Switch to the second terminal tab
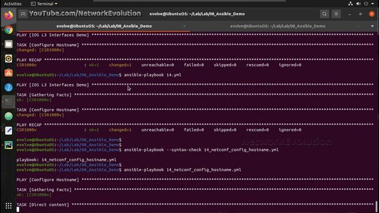Viewport: 379px width, 213px height. [278, 26]
